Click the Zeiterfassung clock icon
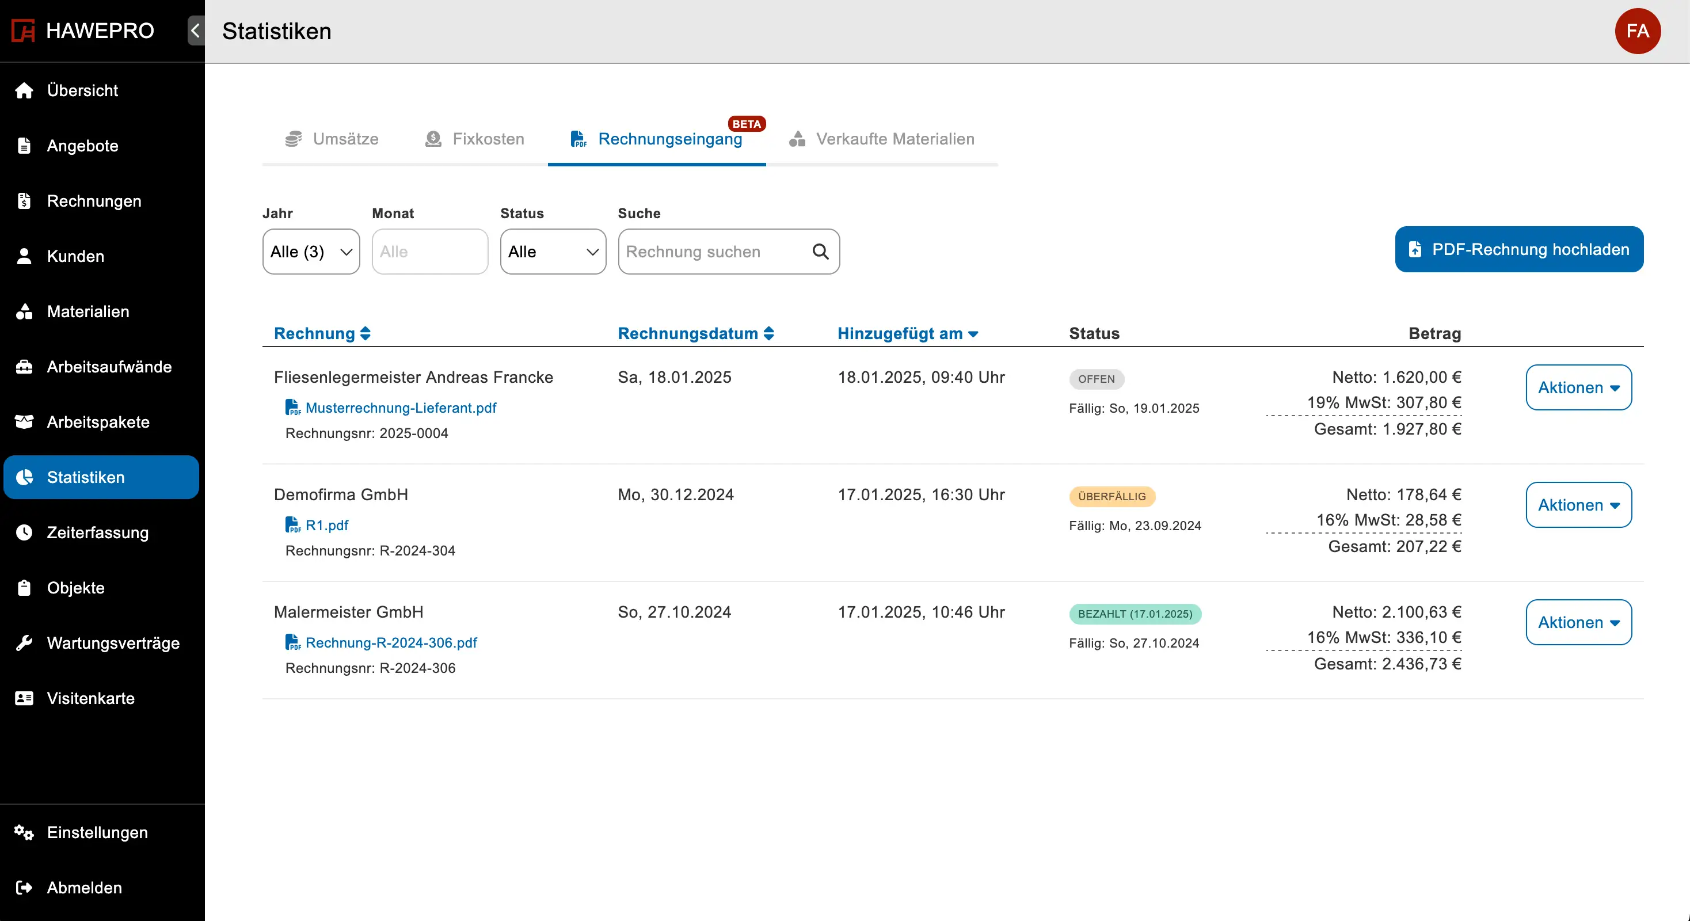Image resolution: width=1690 pixels, height=921 pixels. (24, 532)
